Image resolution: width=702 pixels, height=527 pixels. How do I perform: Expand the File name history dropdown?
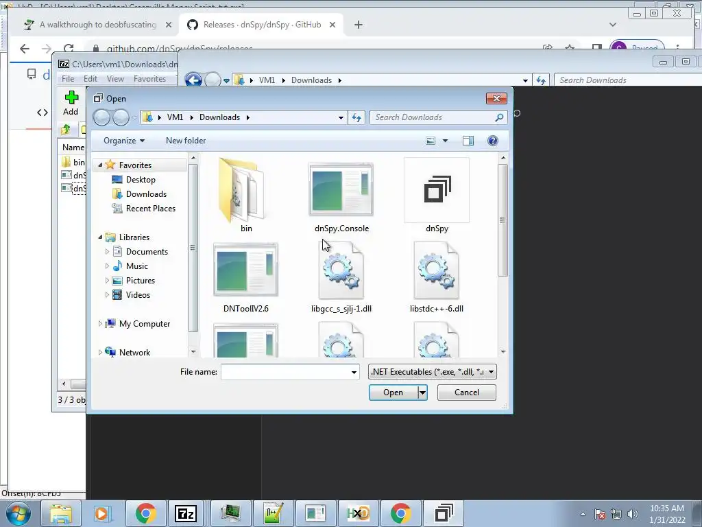[x=354, y=372]
